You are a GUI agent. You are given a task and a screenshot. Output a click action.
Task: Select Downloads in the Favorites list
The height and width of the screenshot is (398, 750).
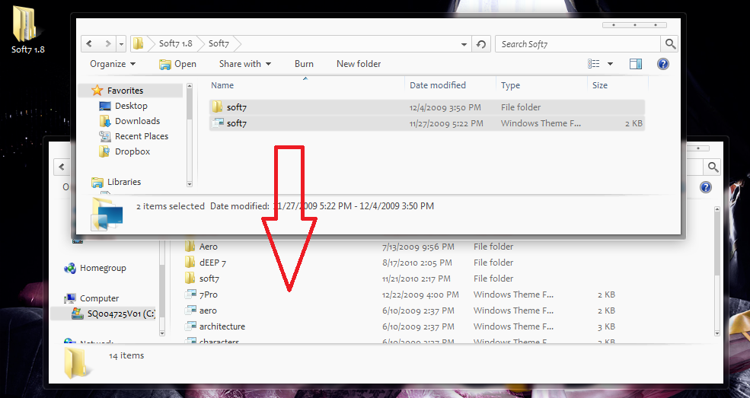[x=137, y=121]
